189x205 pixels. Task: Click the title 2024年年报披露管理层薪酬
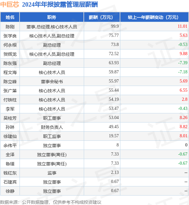[x=60, y=5]
